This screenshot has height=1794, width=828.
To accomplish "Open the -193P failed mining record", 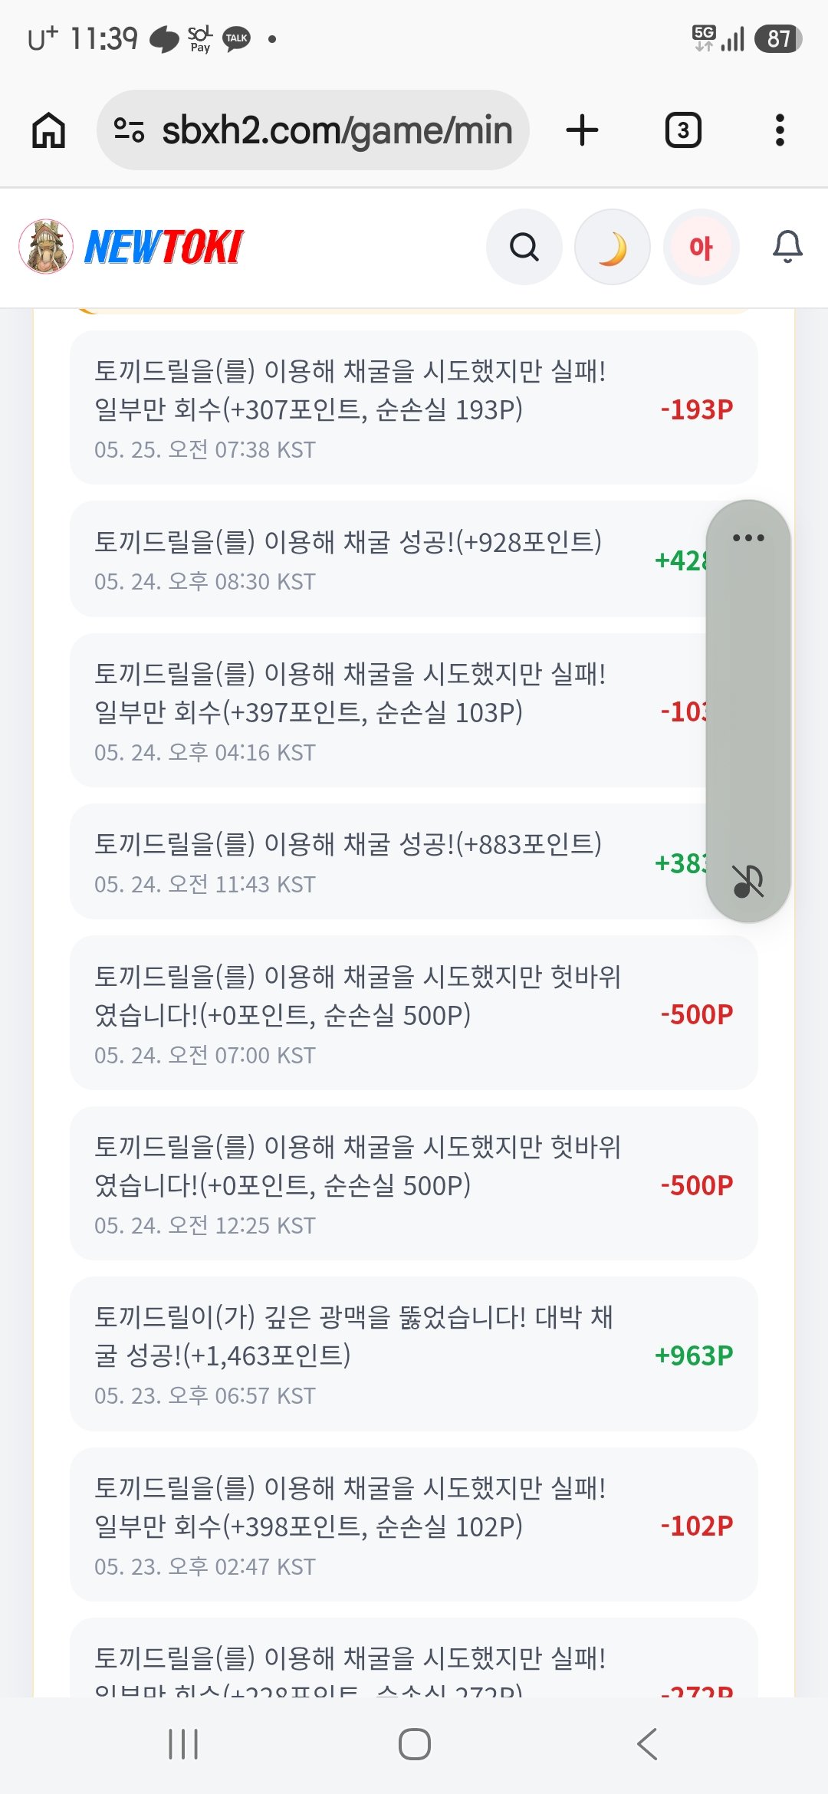I will 414,408.
